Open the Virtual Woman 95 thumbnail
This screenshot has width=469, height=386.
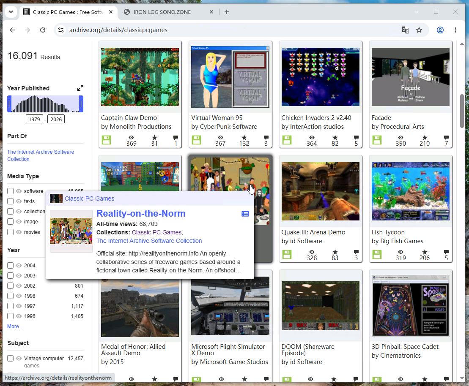(x=230, y=77)
